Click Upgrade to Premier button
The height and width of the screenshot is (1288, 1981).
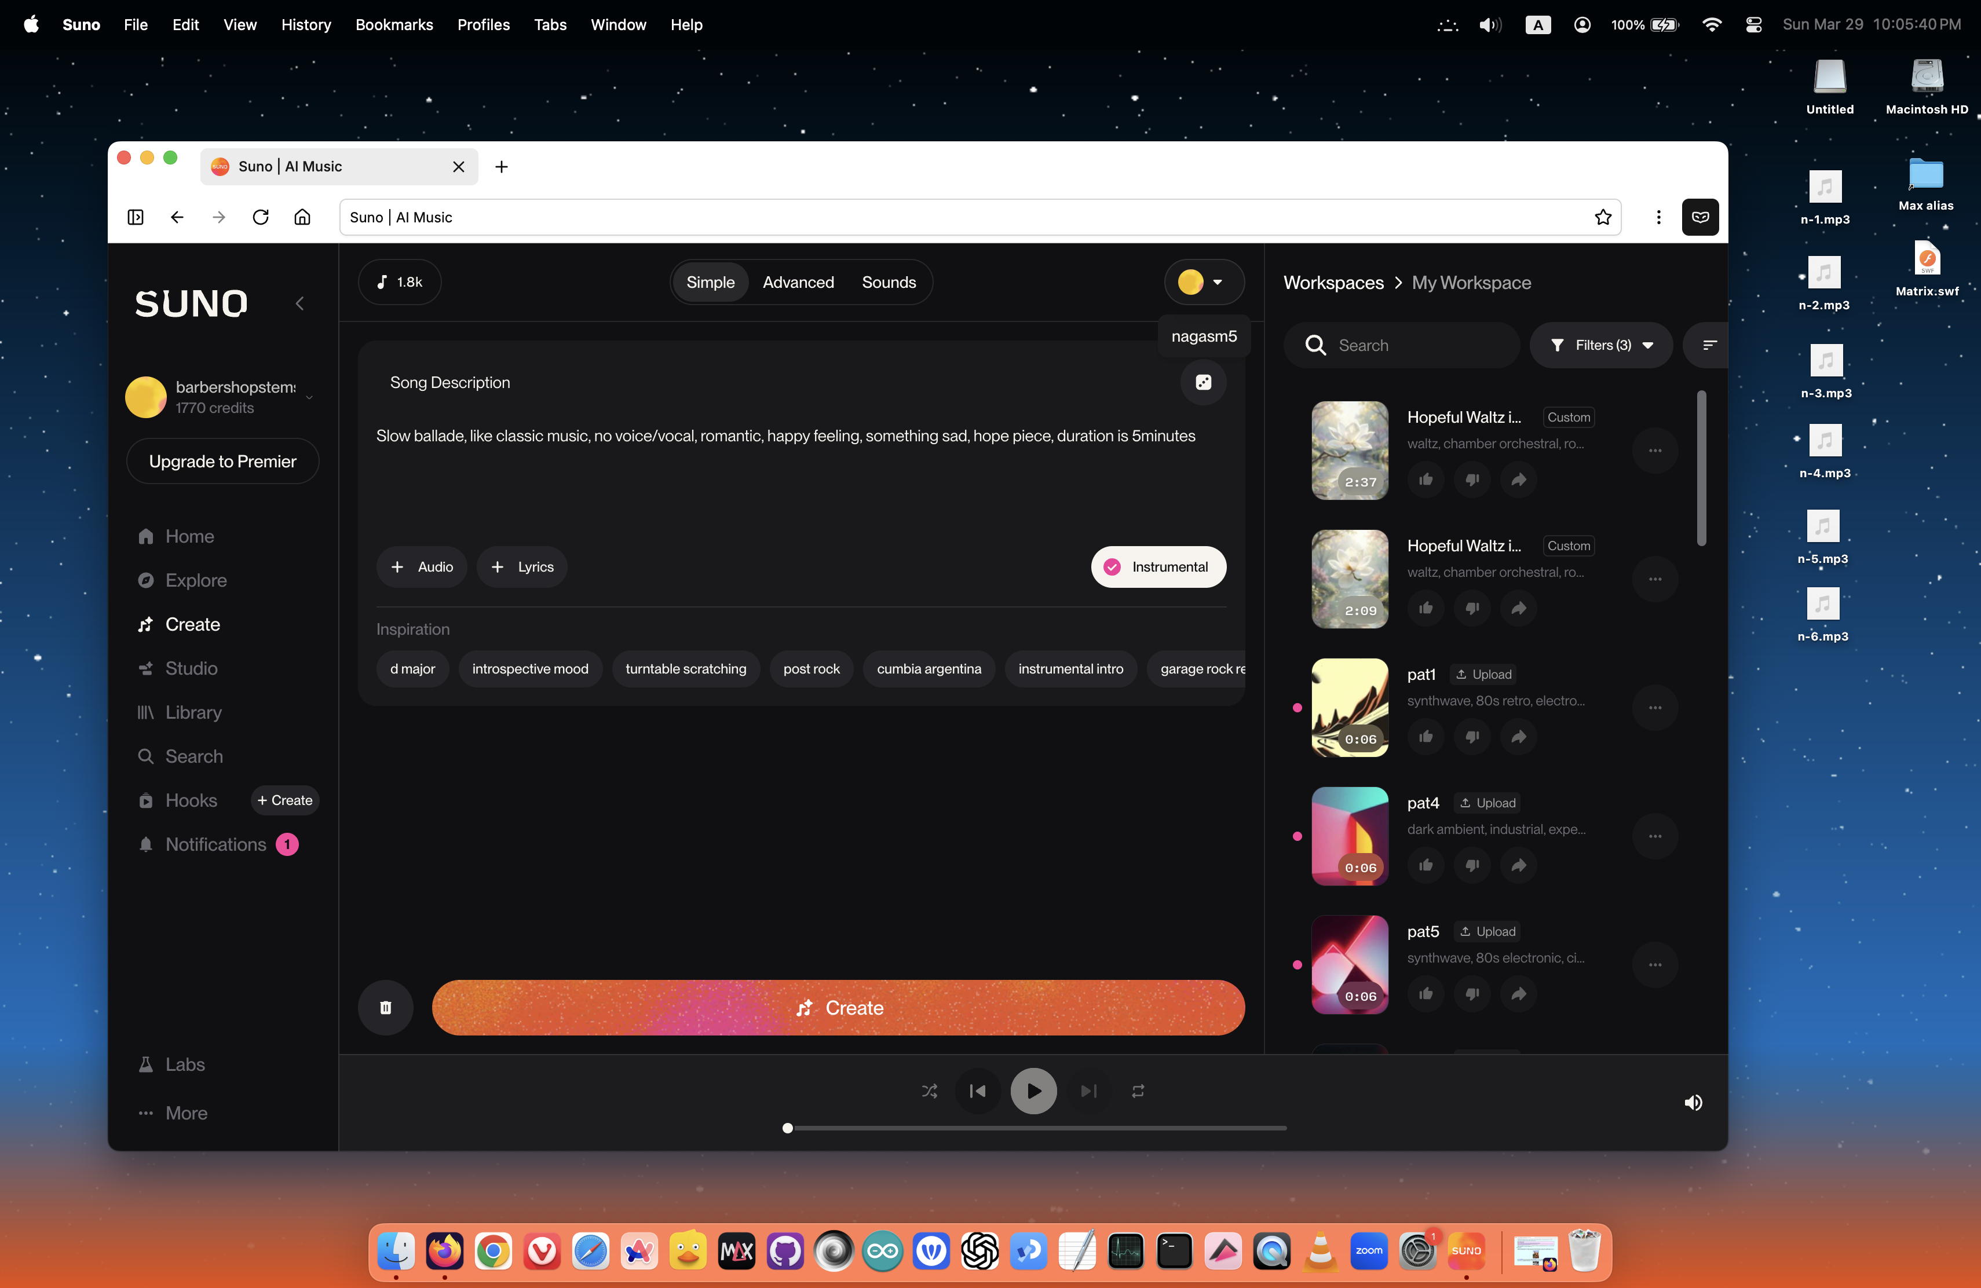coord(222,461)
